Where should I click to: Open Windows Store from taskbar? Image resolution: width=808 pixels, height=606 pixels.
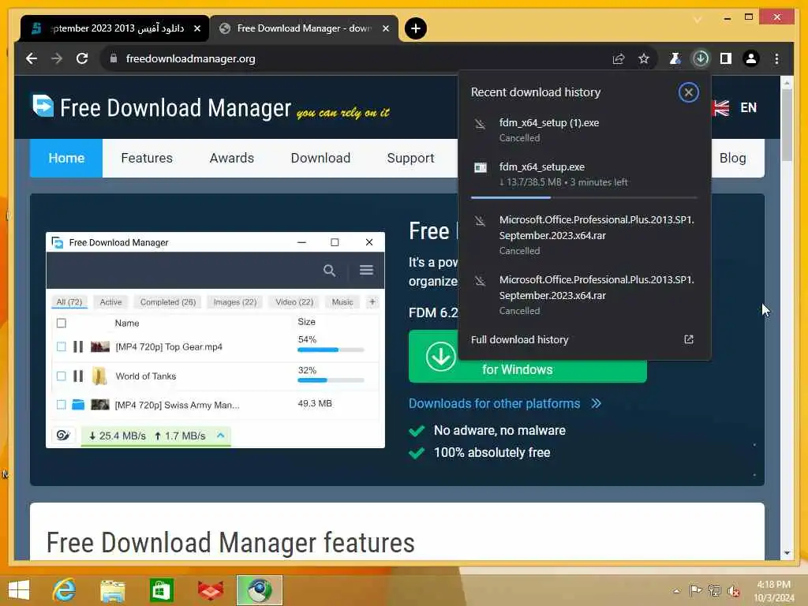click(161, 590)
